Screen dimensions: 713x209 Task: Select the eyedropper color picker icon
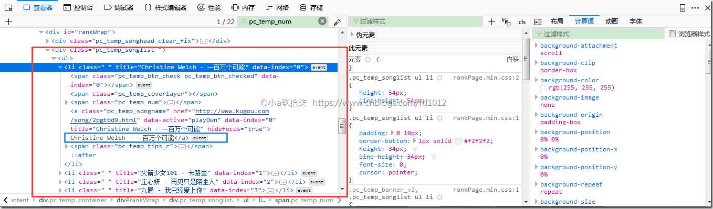click(338, 21)
